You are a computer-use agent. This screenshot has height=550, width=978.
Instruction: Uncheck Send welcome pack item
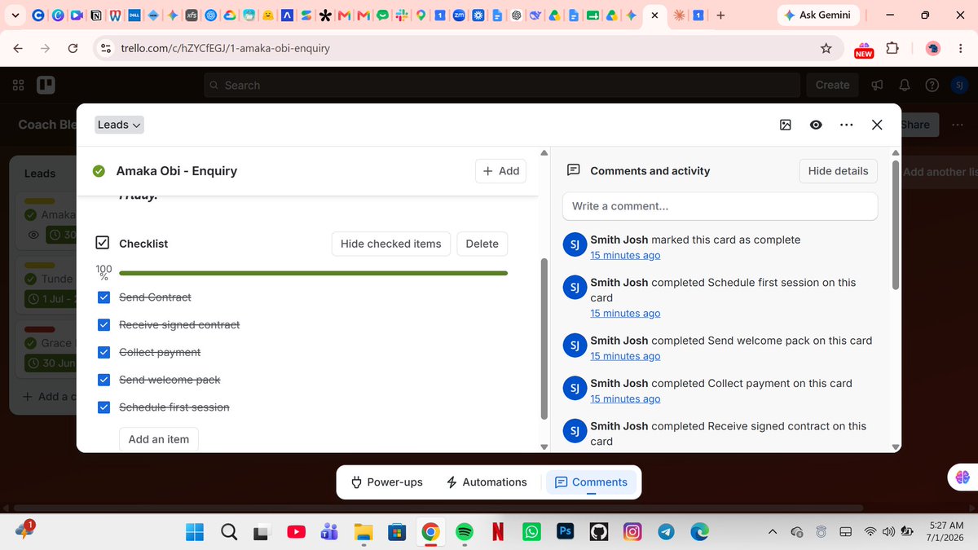coord(104,380)
